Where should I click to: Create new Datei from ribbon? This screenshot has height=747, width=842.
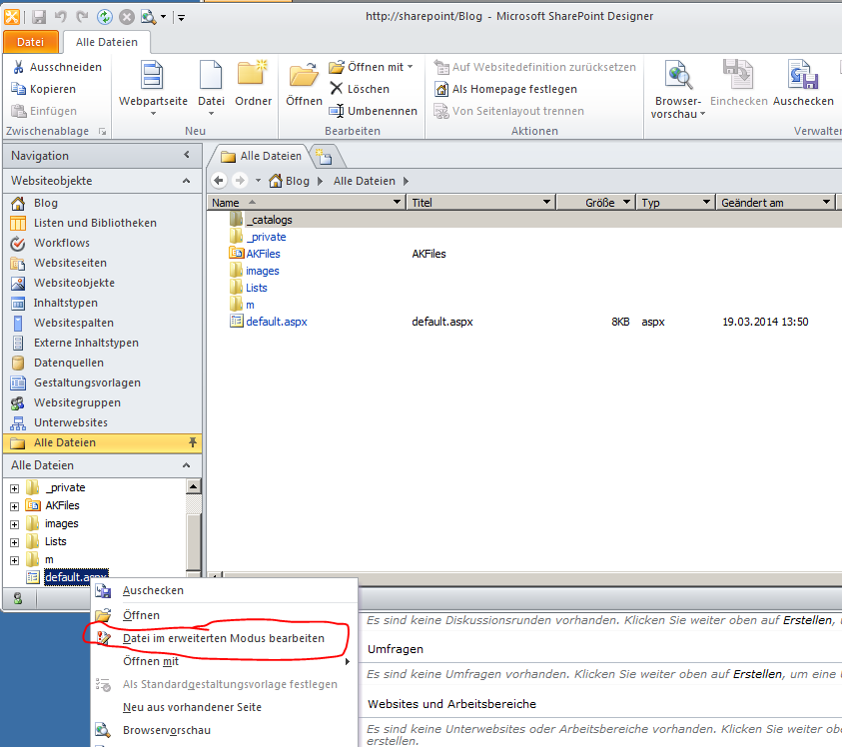tap(211, 87)
